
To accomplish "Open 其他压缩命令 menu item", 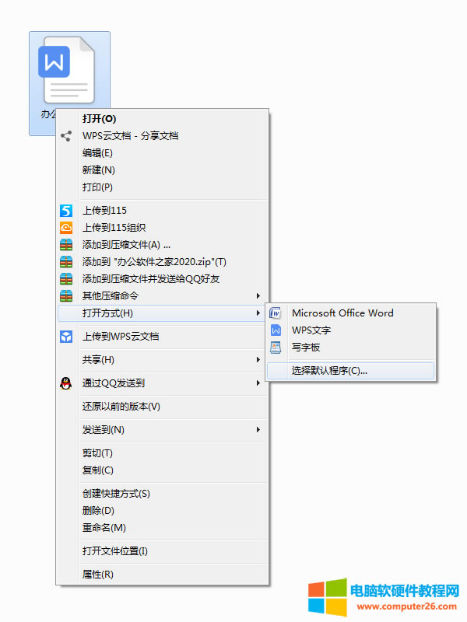I will coord(163,296).
